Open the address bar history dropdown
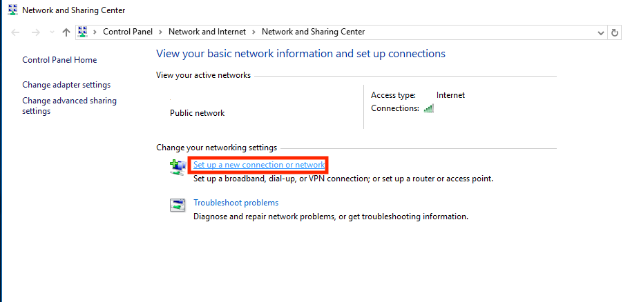The height and width of the screenshot is (302, 630). (x=600, y=32)
